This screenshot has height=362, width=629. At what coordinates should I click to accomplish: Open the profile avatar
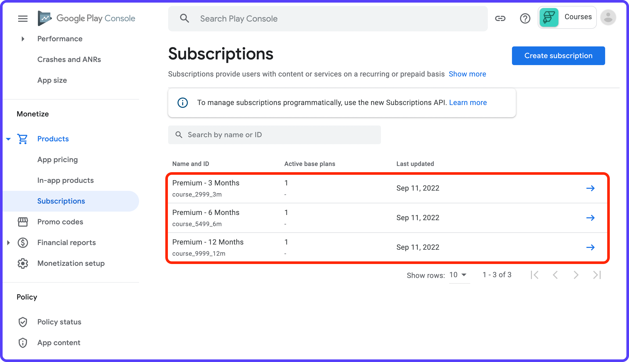click(609, 17)
